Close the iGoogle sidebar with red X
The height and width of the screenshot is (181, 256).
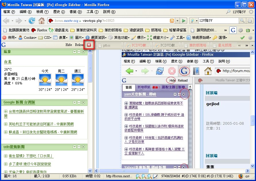click(89, 45)
